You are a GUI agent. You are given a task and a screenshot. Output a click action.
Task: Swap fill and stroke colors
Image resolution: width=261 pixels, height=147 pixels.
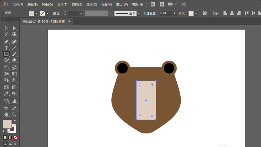click(15, 121)
